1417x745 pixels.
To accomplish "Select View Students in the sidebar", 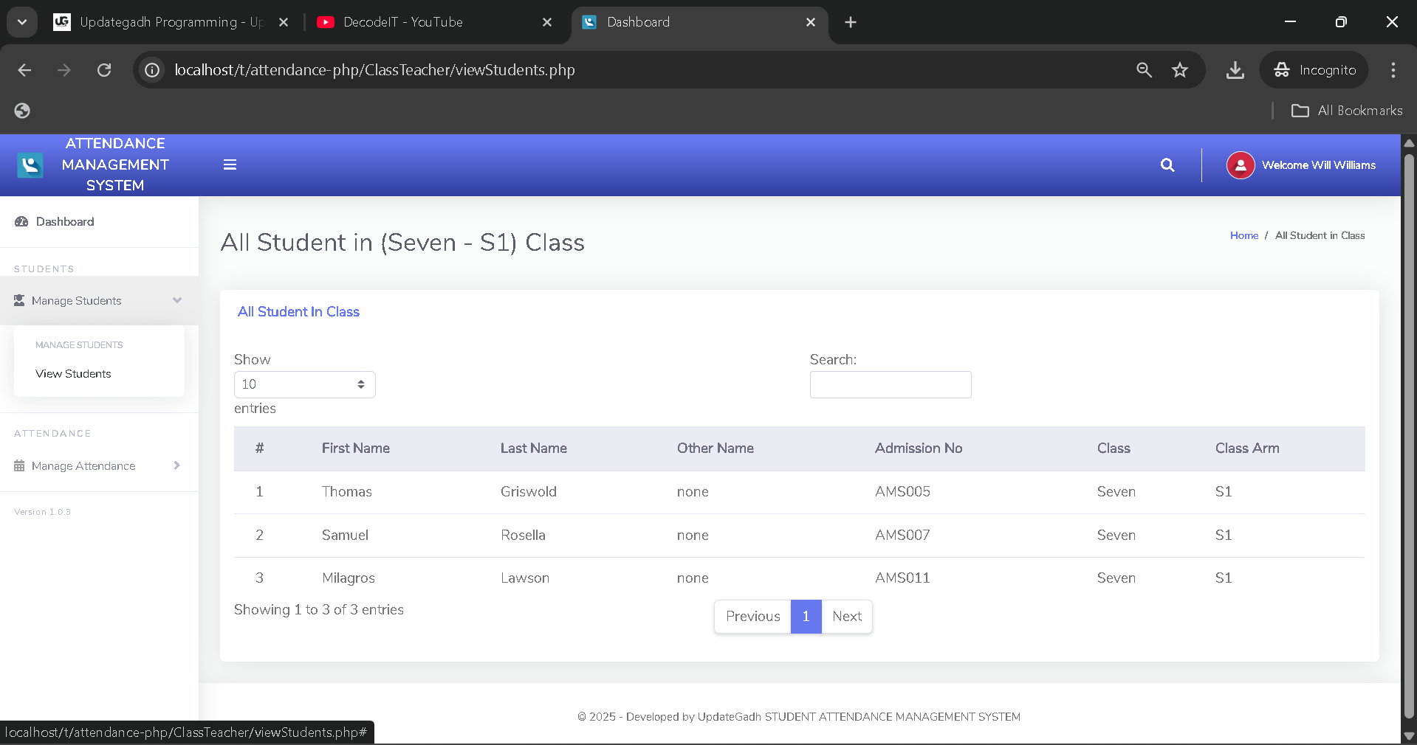I will [x=73, y=374].
